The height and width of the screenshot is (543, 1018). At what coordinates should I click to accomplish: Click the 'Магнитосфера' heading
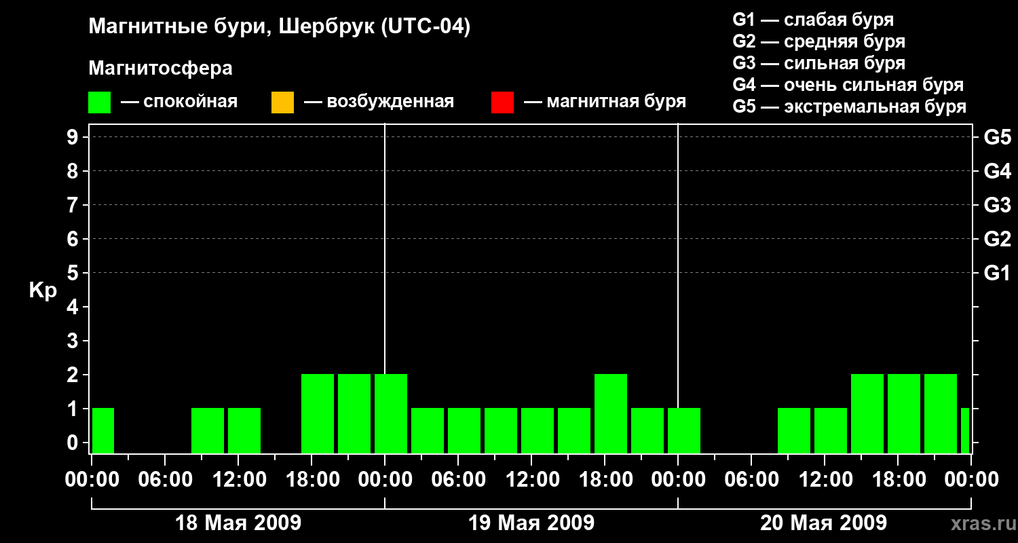point(160,69)
